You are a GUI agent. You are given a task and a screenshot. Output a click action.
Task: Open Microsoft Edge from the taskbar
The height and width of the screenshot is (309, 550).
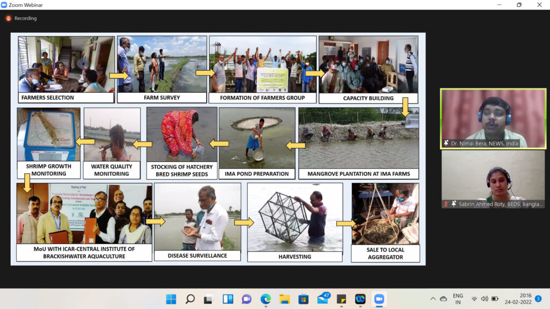click(x=266, y=299)
